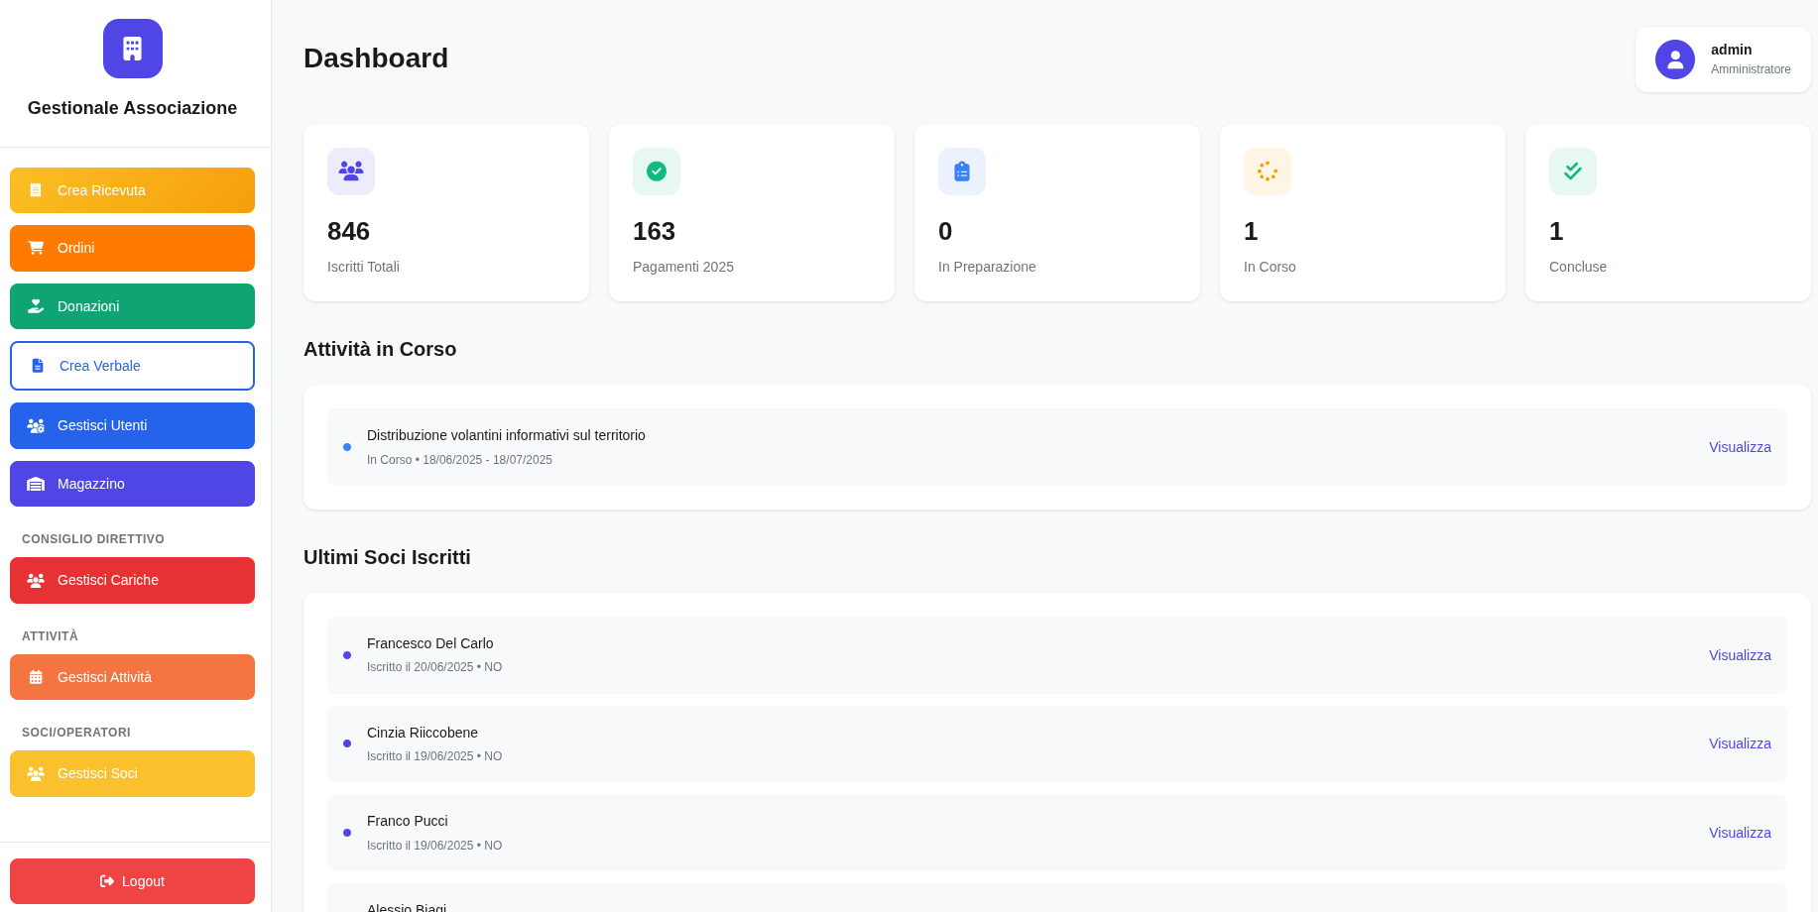
Task: Click the people icon beside Gestisci Soci
Action: [x=36, y=773]
